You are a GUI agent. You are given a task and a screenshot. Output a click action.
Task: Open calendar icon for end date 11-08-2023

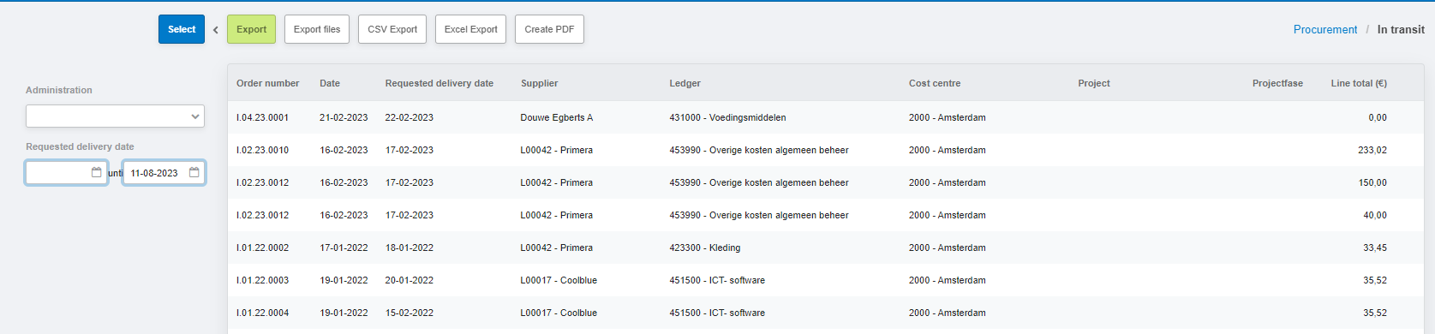(194, 173)
